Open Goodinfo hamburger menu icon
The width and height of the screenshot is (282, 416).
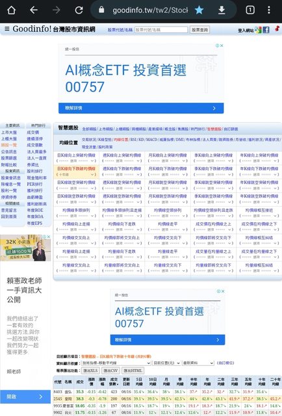[7, 29]
